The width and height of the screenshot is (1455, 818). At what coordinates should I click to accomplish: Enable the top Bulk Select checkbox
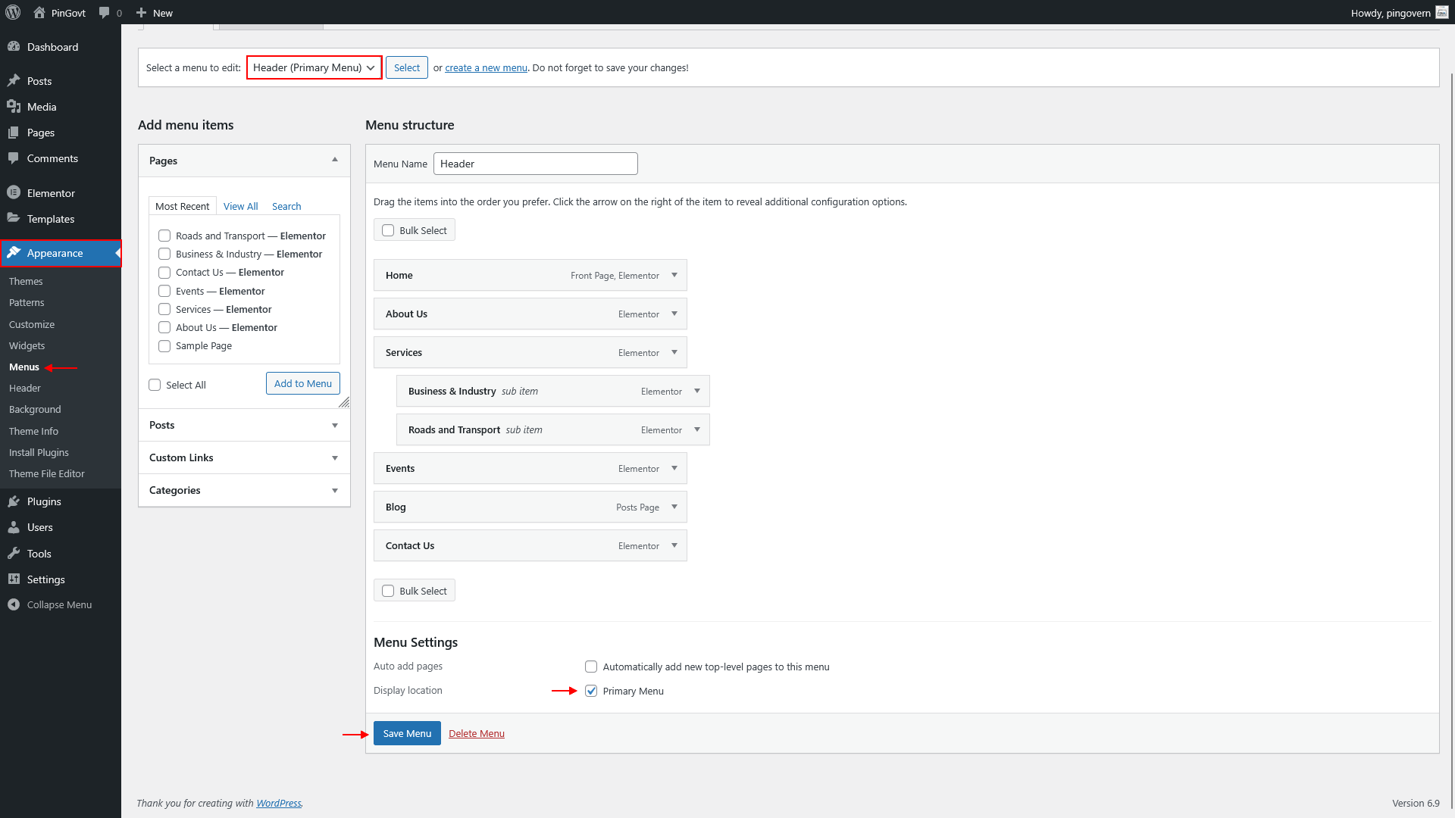(388, 230)
